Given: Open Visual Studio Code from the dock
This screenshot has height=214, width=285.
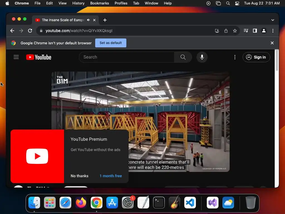Looking at the screenshot, I should pyautogui.click(x=190, y=203).
